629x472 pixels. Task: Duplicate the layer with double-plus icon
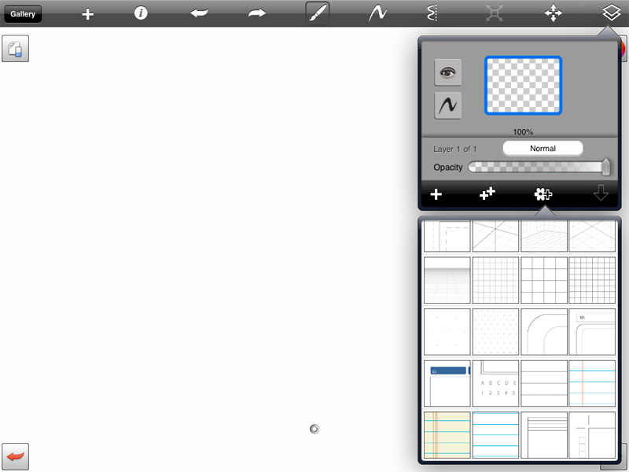[487, 194]
